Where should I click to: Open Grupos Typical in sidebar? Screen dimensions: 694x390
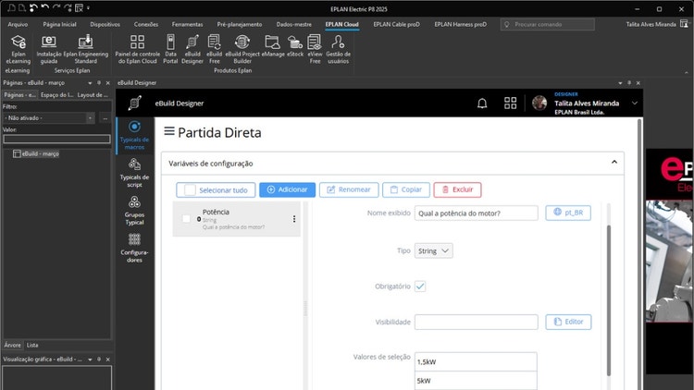tap(135, 208)
